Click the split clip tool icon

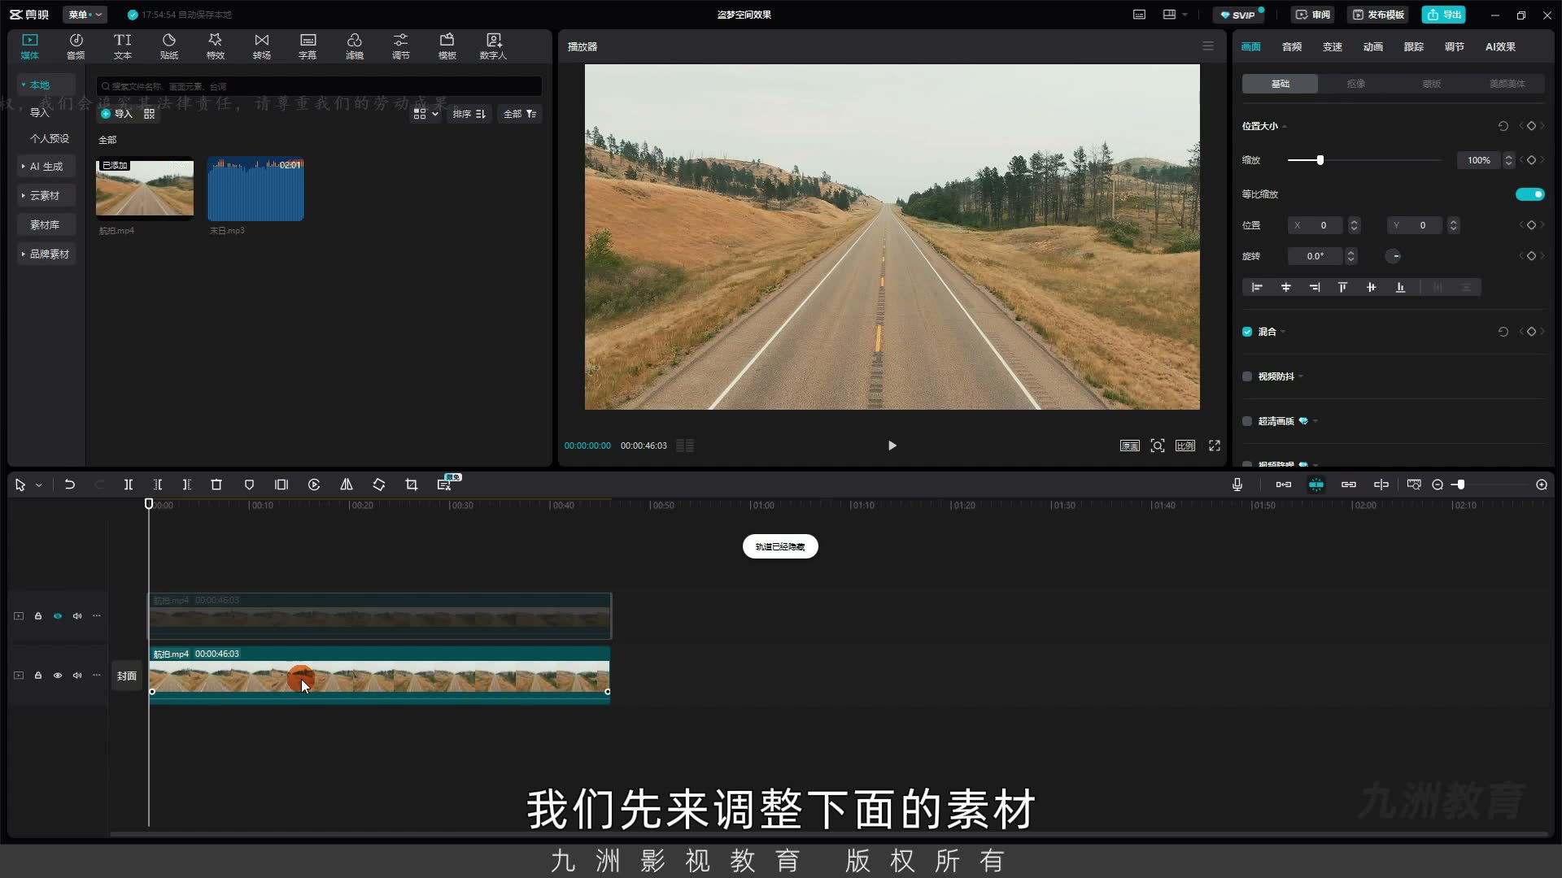click(x=129, y=485)
